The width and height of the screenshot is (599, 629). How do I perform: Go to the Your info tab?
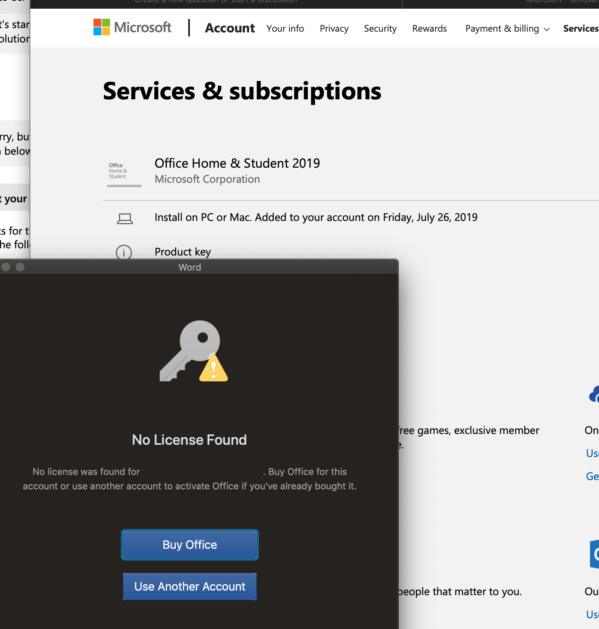[285, 28]
